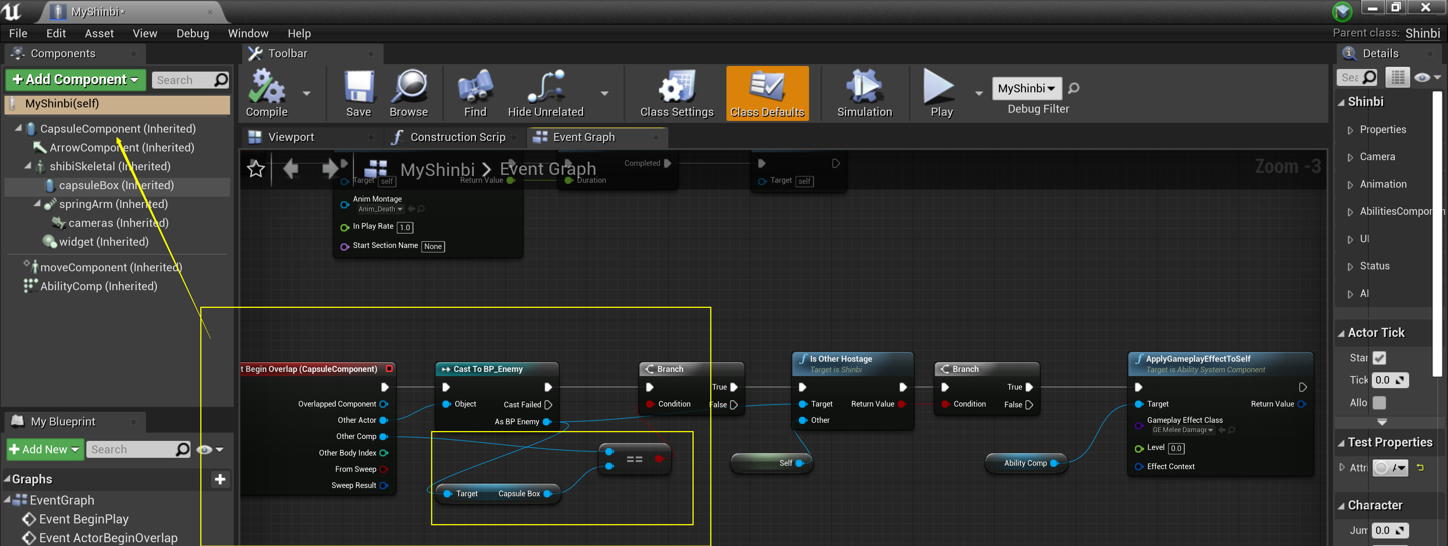Save the MyShinbi asset
The image size is (1448, 546).
point(358,93)
